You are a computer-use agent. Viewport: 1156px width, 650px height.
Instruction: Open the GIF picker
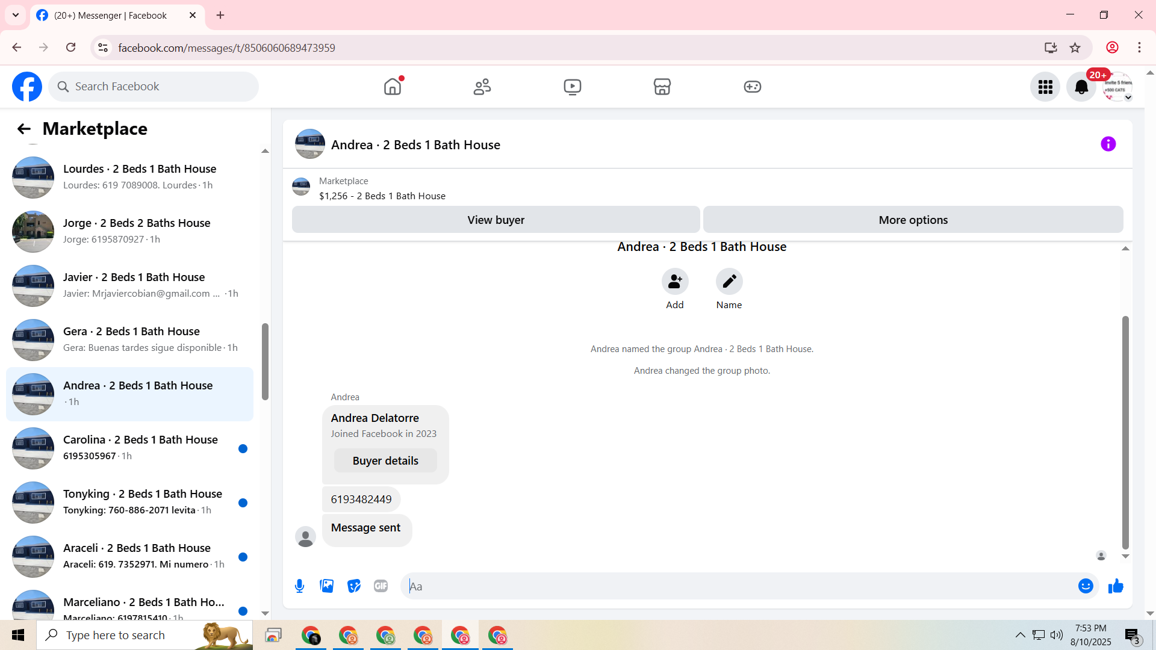click(x=381, y=586)
